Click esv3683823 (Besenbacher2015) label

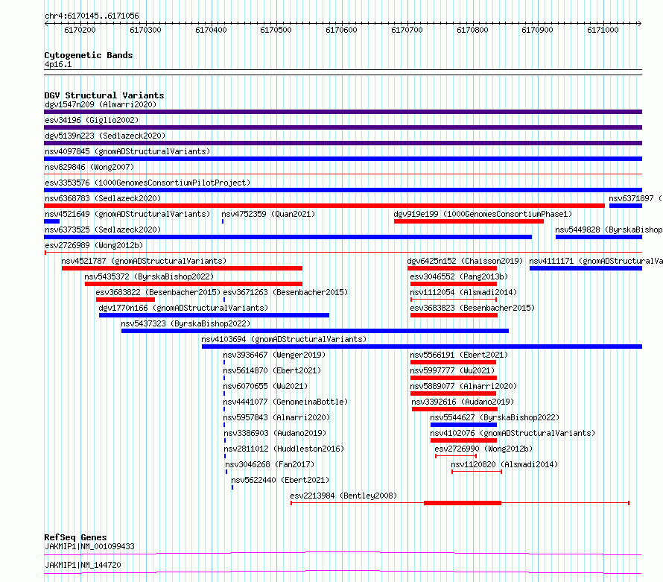tap(472, 308)
